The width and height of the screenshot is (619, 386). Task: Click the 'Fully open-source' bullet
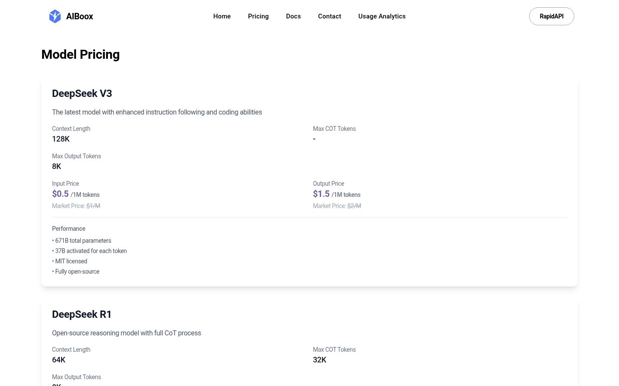76,271
